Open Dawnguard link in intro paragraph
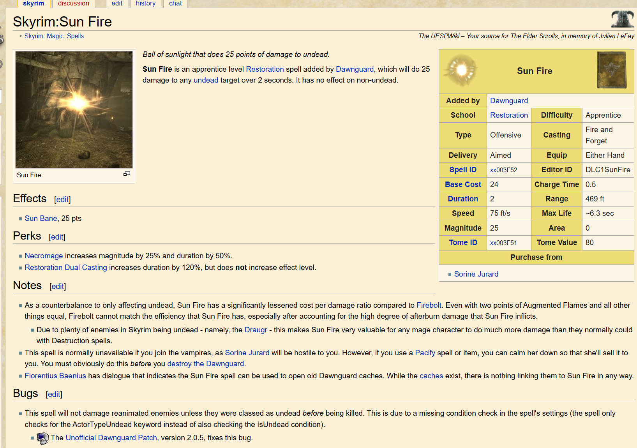This screenshot has height=448, width=637. coord(355,69)
